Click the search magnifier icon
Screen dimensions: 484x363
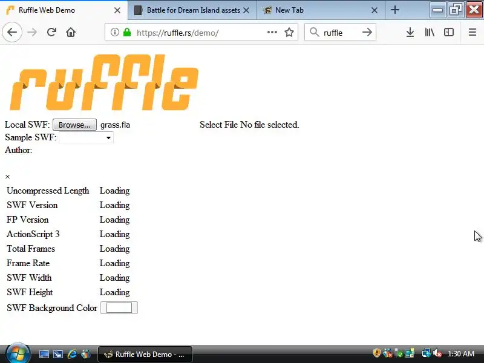pos(314,32)
